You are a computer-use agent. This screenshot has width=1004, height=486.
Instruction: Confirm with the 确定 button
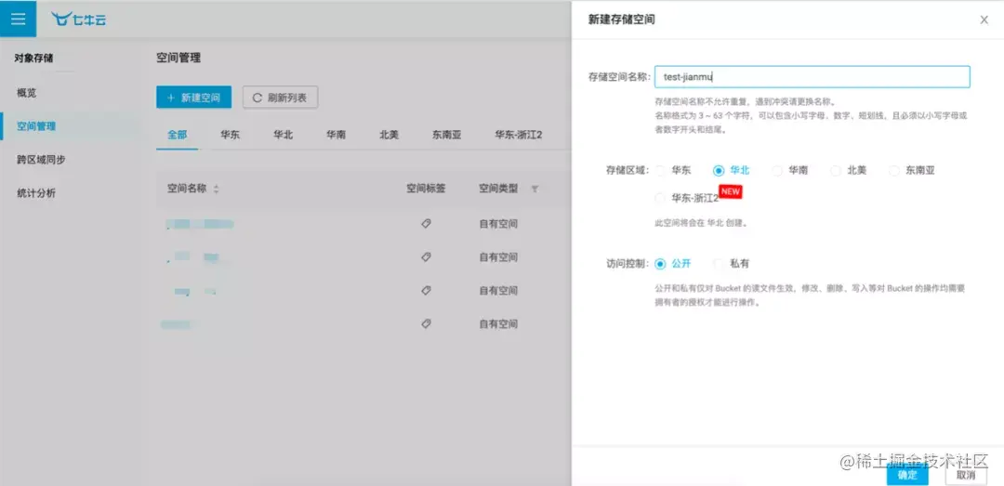(x=907, y=475)
